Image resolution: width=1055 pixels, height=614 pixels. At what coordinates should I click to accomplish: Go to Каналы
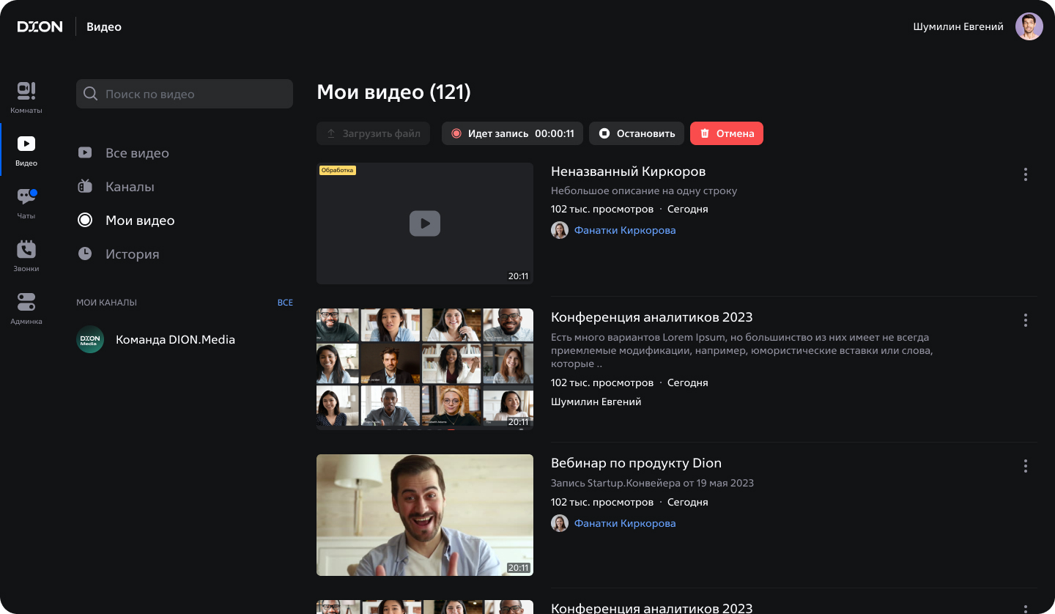[x=130, y=187]
